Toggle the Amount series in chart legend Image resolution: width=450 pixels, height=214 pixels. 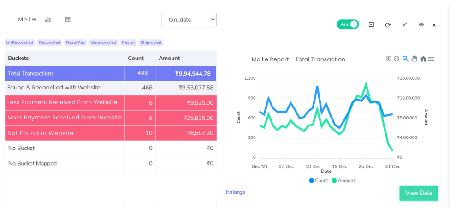coord(343,181)
